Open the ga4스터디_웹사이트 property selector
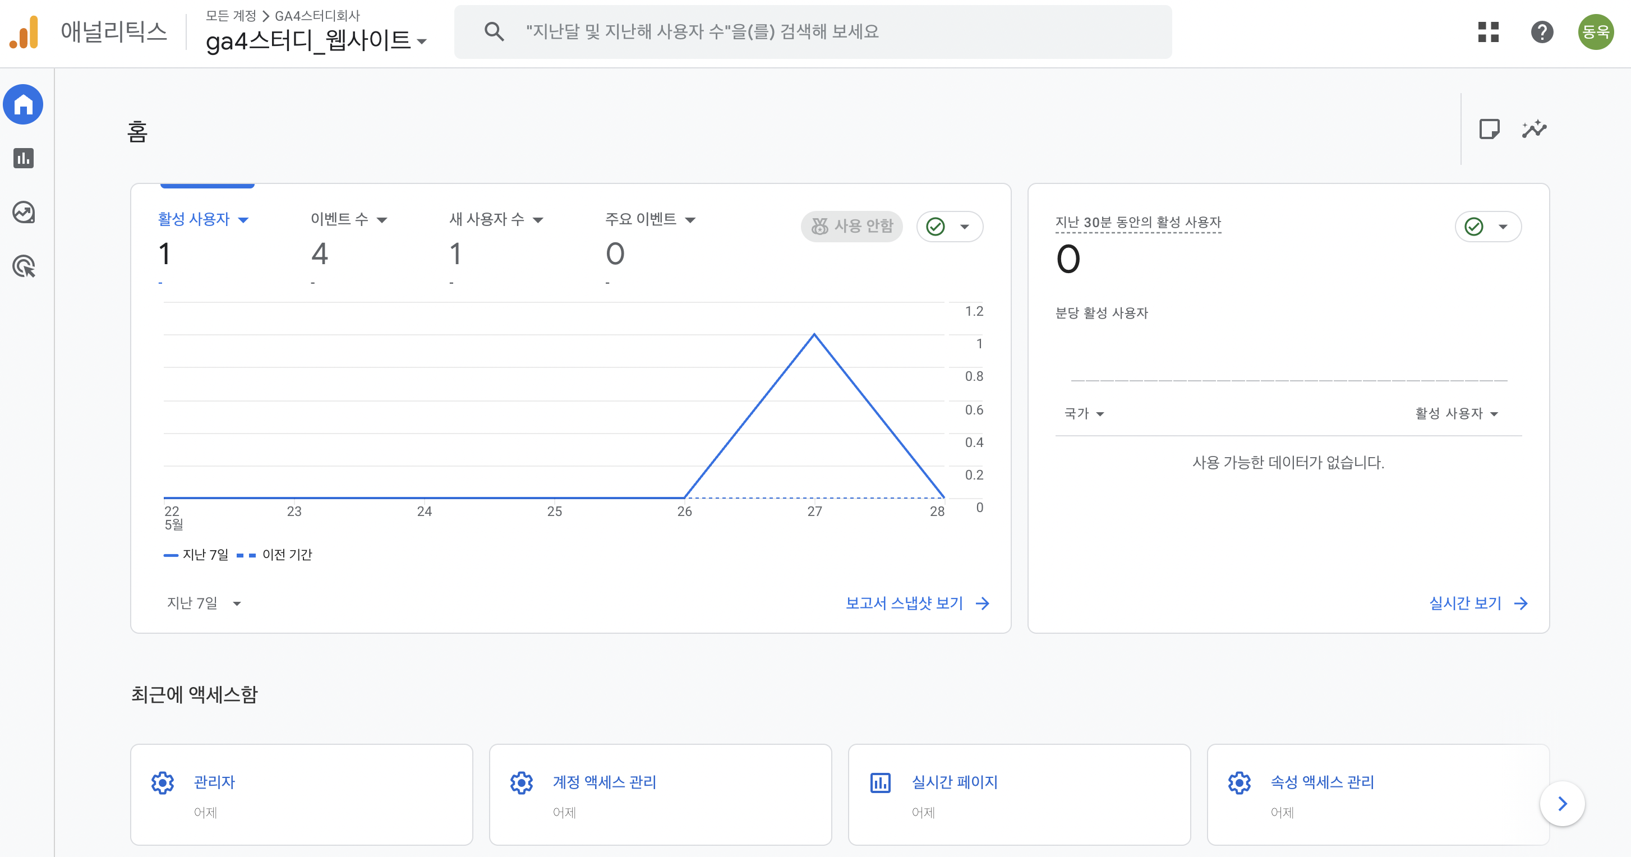Image resolution: width=1631 pixels, height=857 pixels. (x=315, y=41)
